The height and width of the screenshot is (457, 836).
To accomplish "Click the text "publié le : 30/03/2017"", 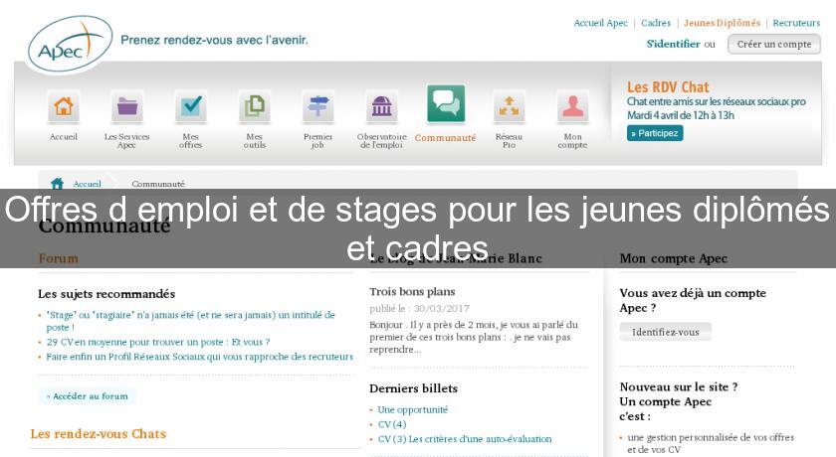I will [x=420, y=309].
